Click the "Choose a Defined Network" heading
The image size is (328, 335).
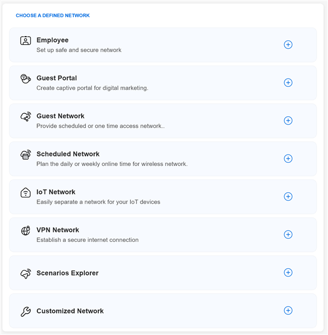coord(53,16)
